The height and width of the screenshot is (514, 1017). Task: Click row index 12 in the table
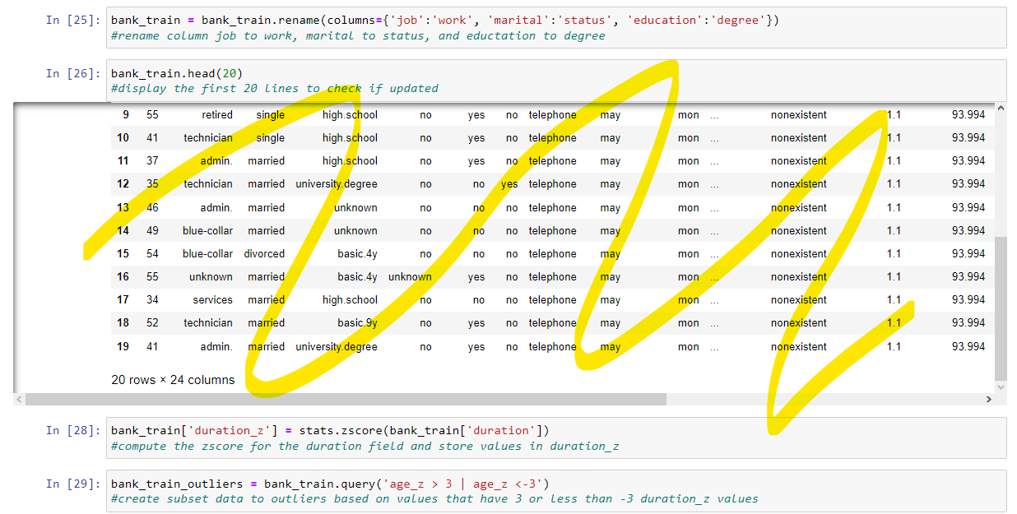[123, 184]
